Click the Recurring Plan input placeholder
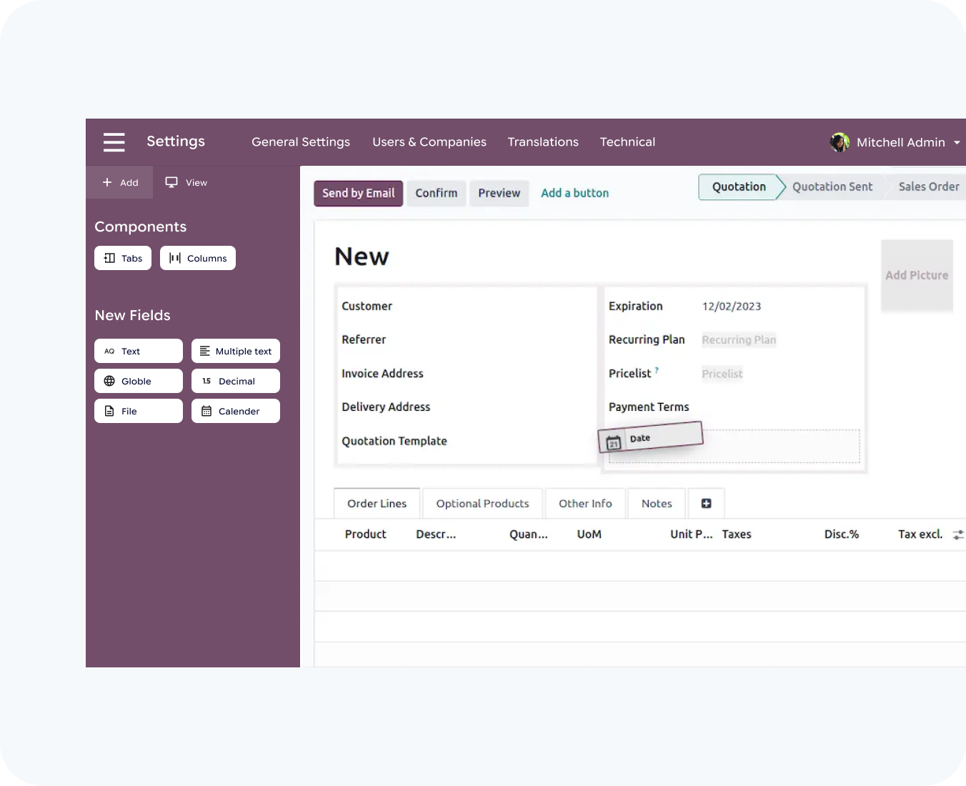Screen dimensions: 966x786 (739, 339)
